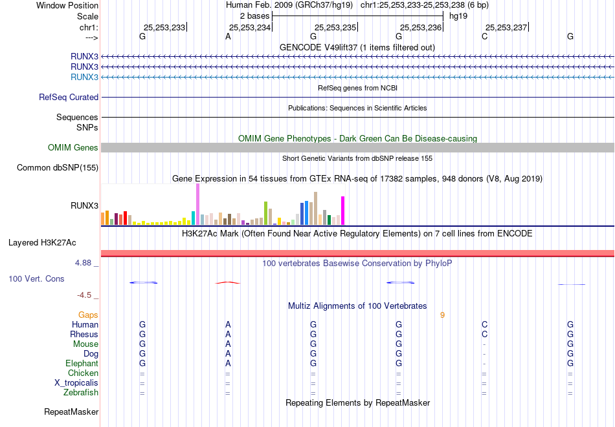The height and width of the screenshot is (427, 615).
Task: Click the SNPs label under Sequences
Action: click(87, 128)
